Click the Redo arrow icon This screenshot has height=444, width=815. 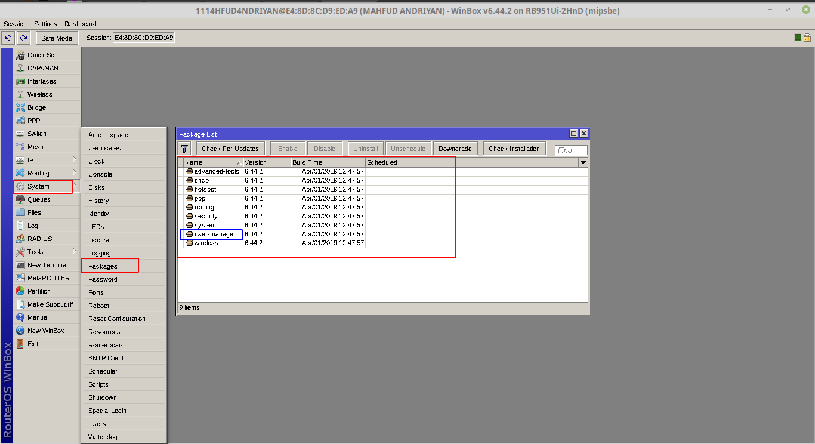[x=23, y=38]
